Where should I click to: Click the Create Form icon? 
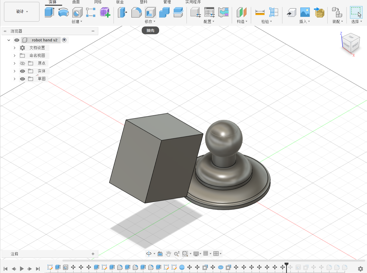105,12
